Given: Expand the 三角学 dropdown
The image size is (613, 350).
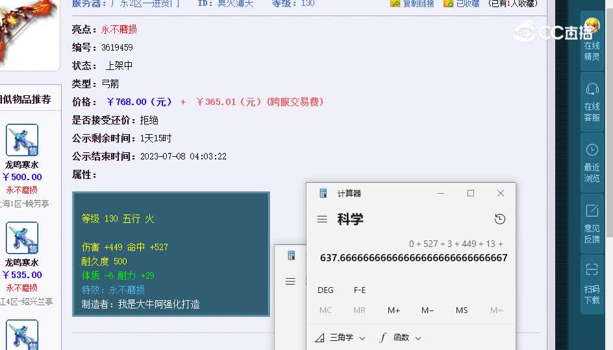Looking at the screenshot, I should tap(340, 338).
